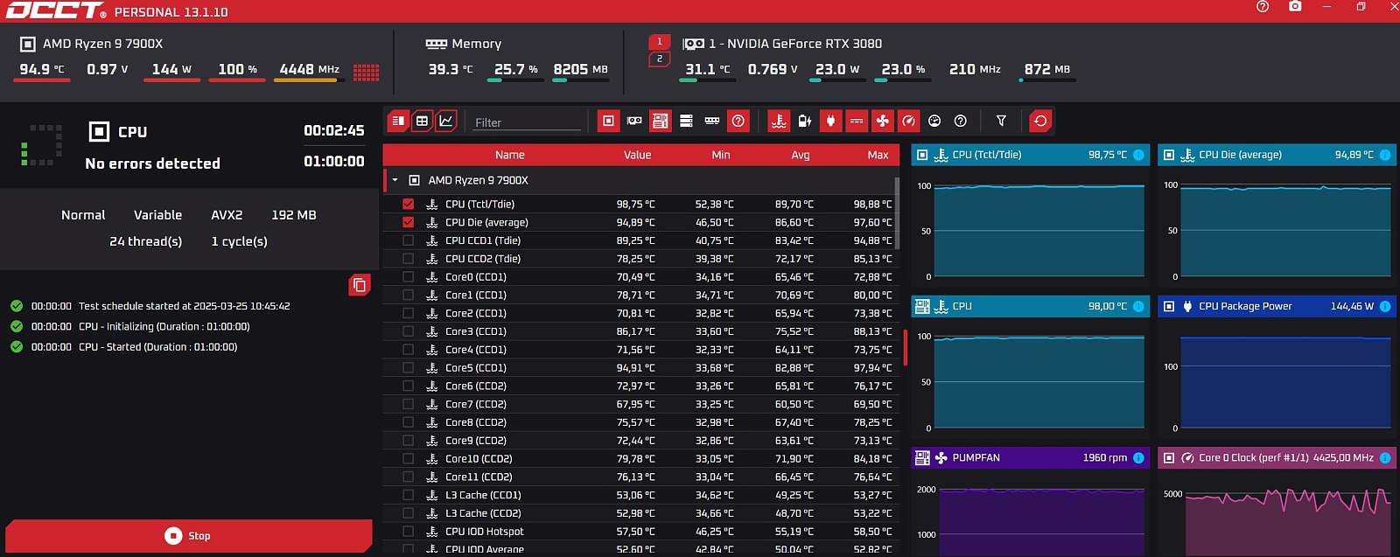Toggle battery readings filter icon
Image resolution: width=1400 pixels, height=557 pixels.
tap(805, 121)
